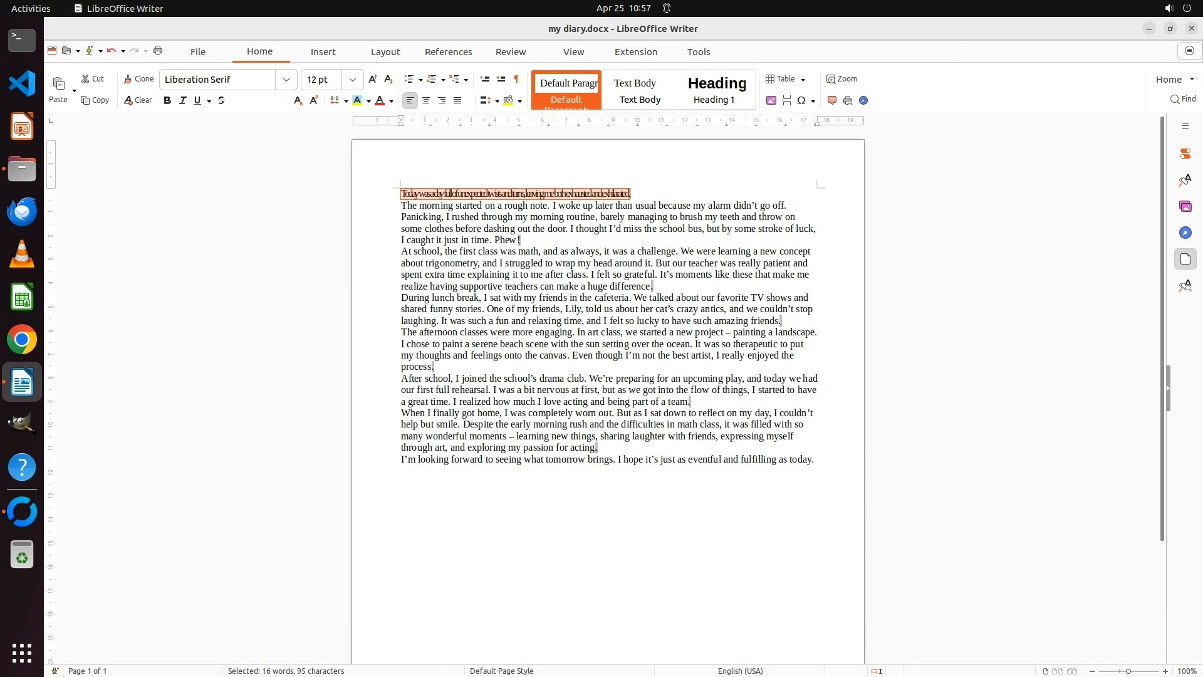Apply the yellow highlighting color

click(357, 100)
